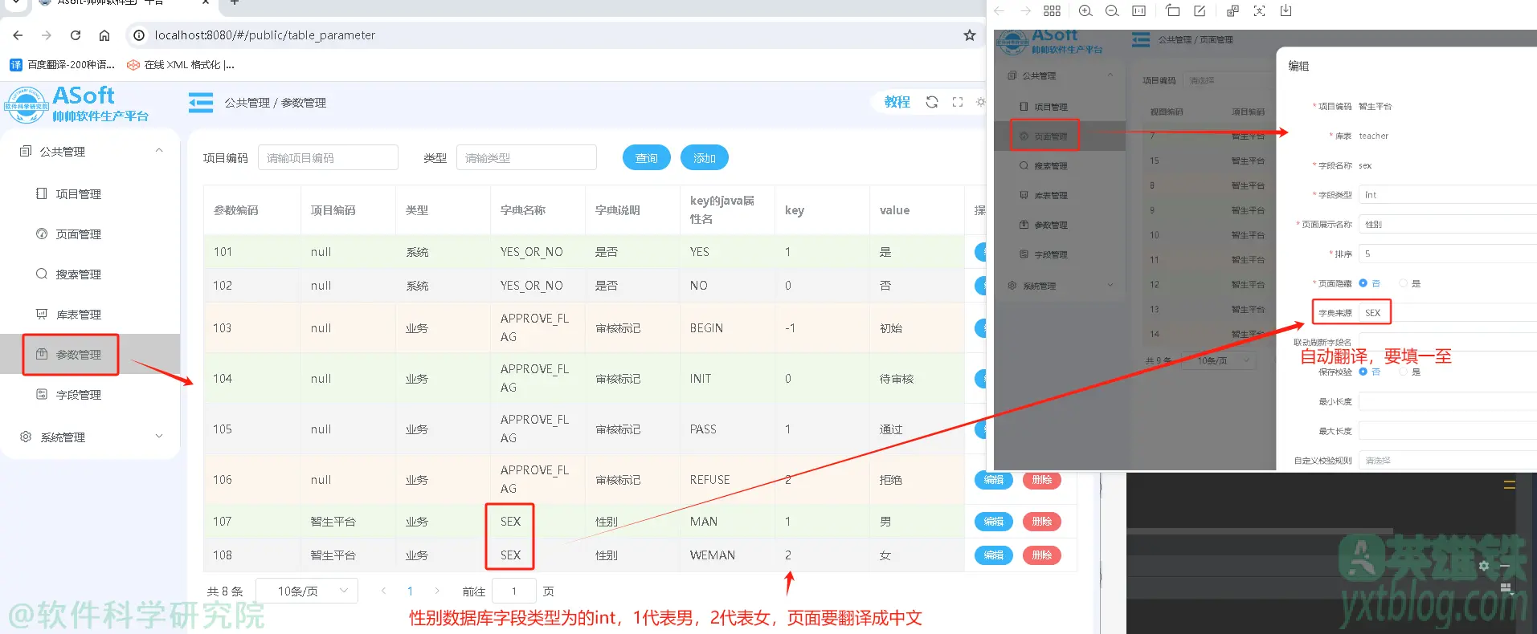Set image viewer to 1:1 actual size
The width and height of the screenshot is (1537, 634).
(x=1138, y=10)
